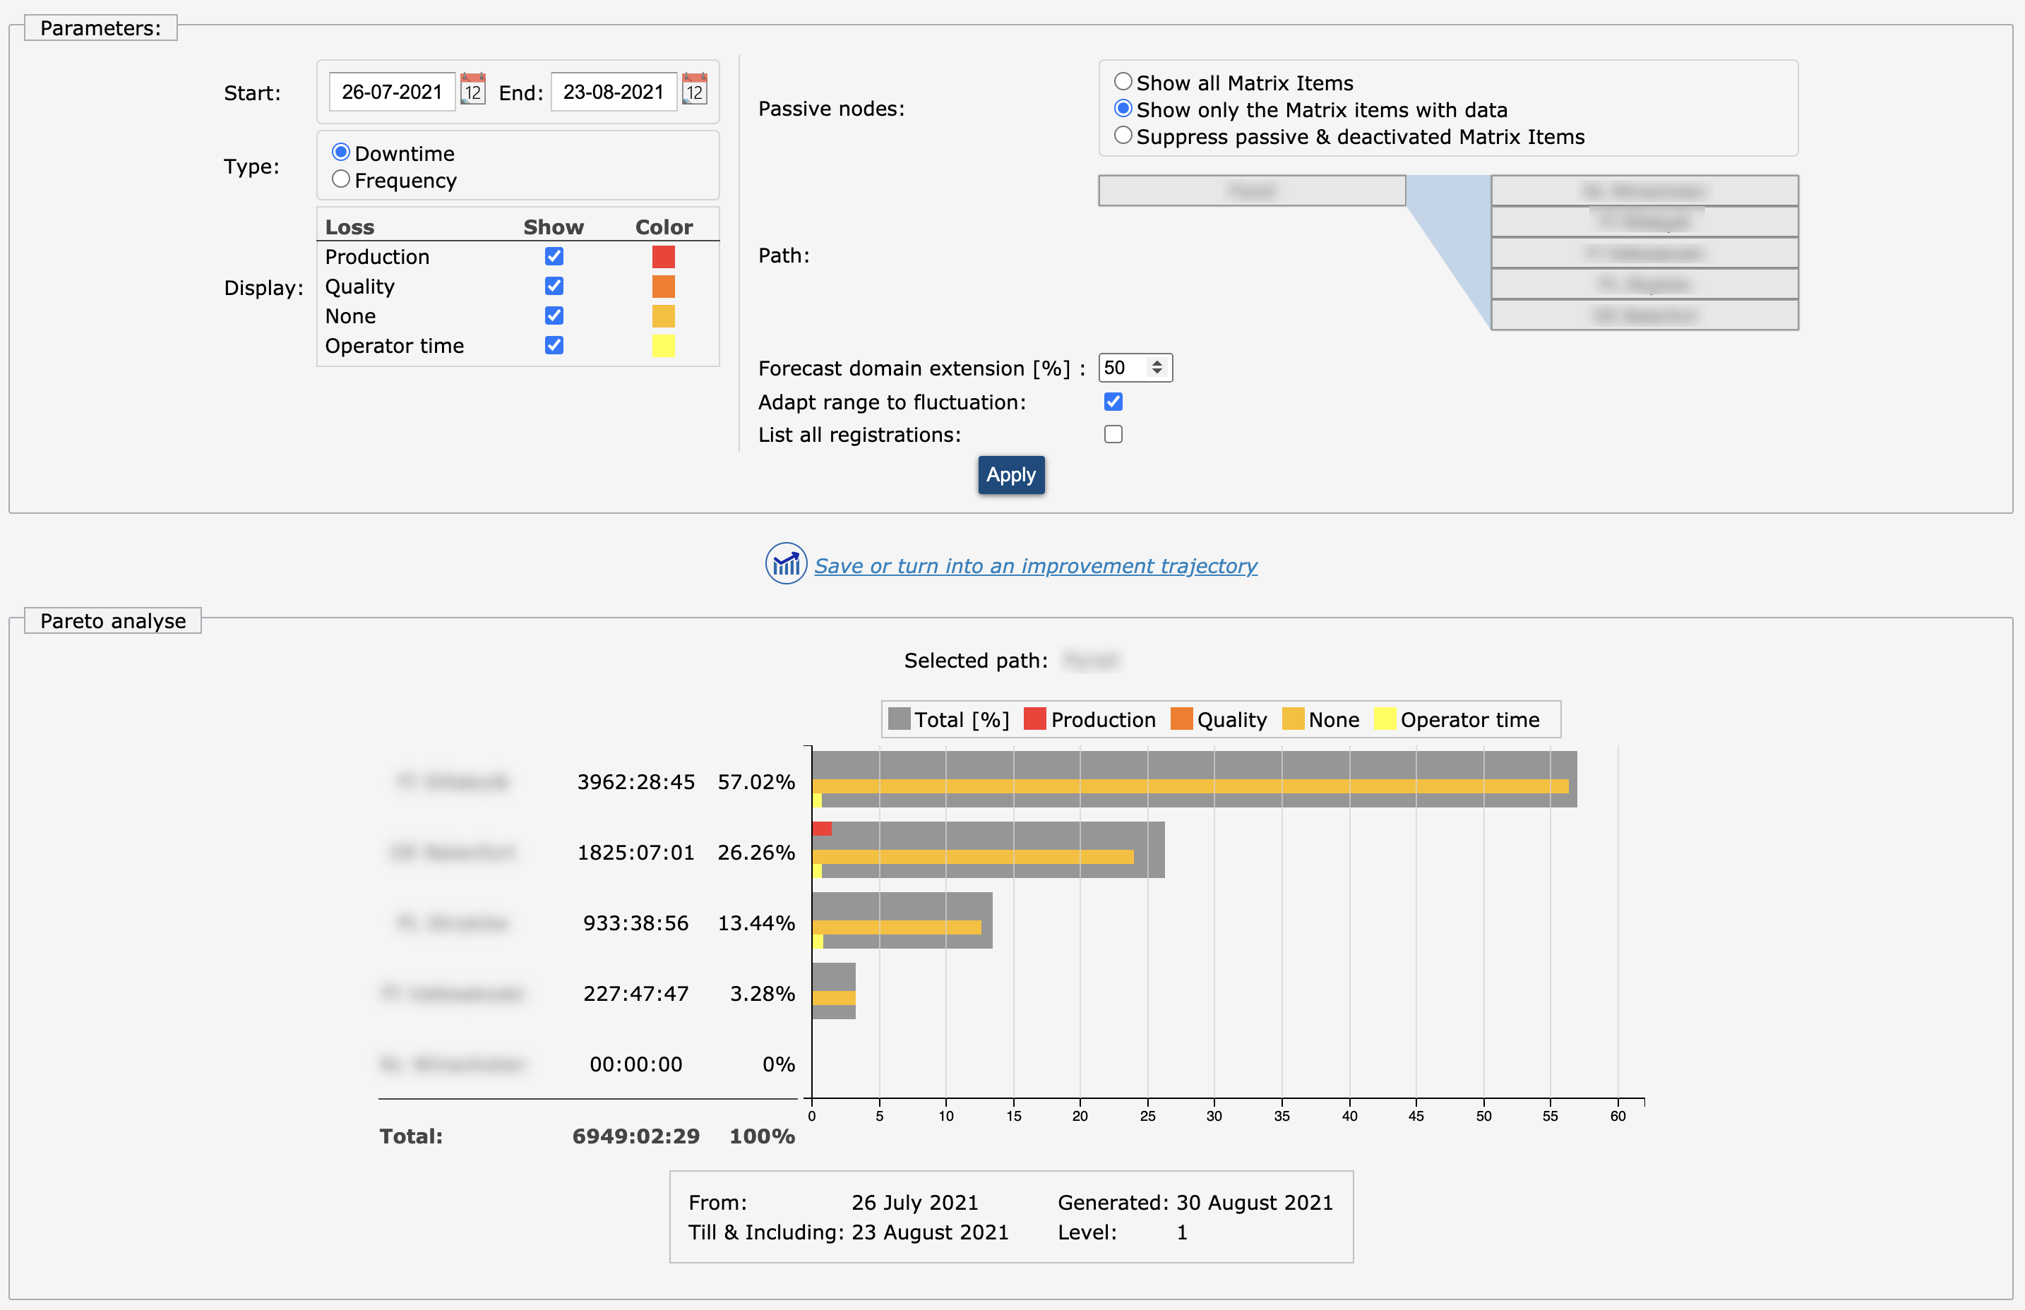Select Show all Matrix Items option
The height and width of the screenshot is (1310, 2025).
pyautogui.click(x=1123, y=82)
